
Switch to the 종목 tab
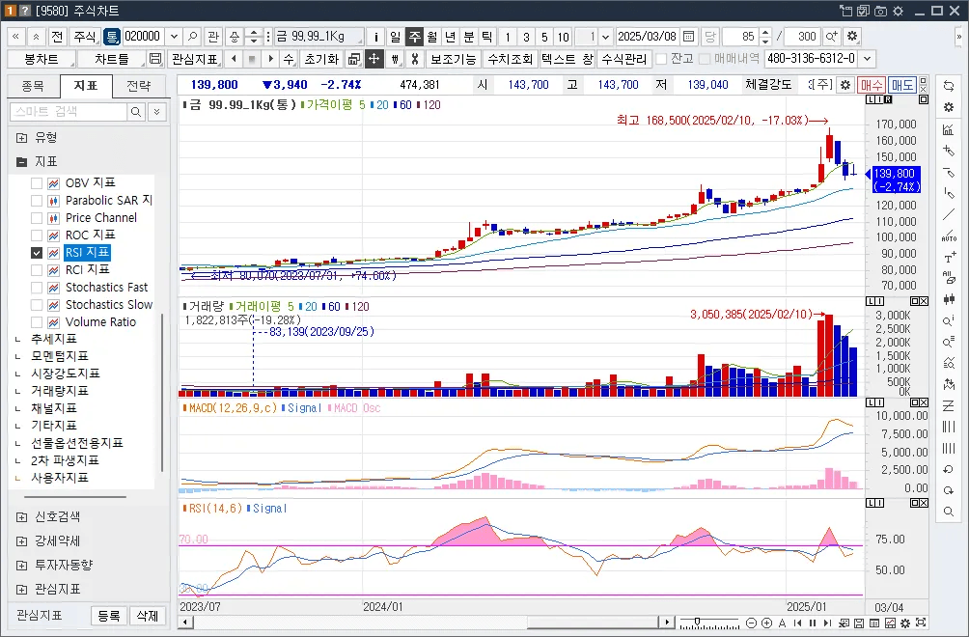pyautogui.click(x=34, y=86)
